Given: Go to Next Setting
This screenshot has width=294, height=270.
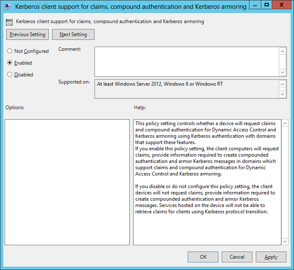Looking at the screenshot, I should click(x=73, y=34).
